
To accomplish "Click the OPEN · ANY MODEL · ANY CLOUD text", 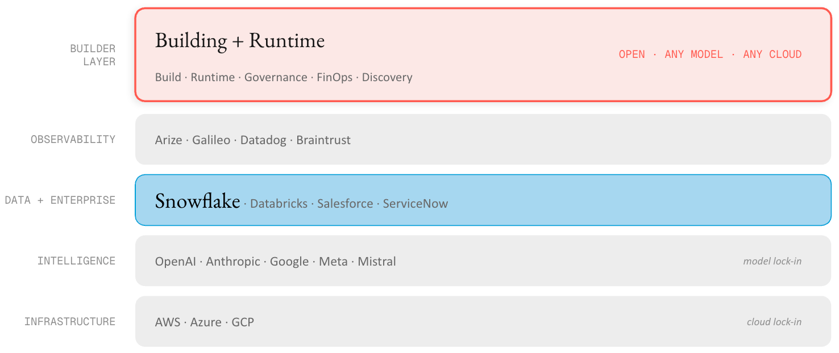I will click(710, 54).
